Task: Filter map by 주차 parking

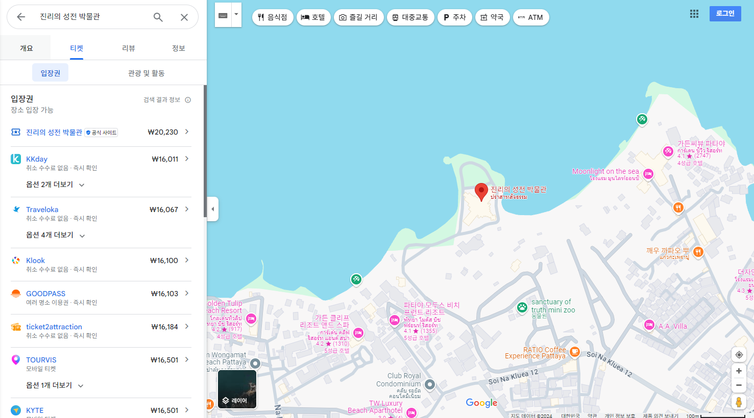Action: point(455,17)
